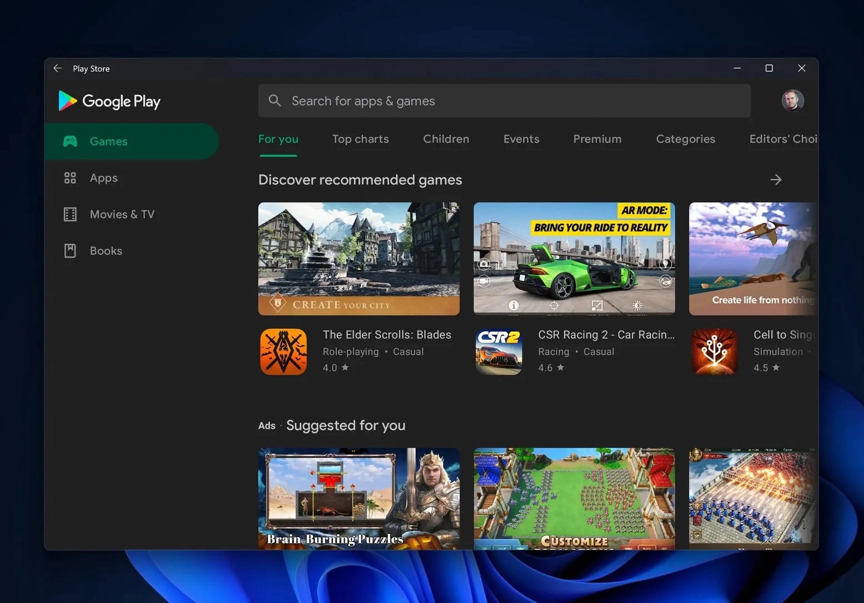Click the Google Play logo

coord(109,101)
